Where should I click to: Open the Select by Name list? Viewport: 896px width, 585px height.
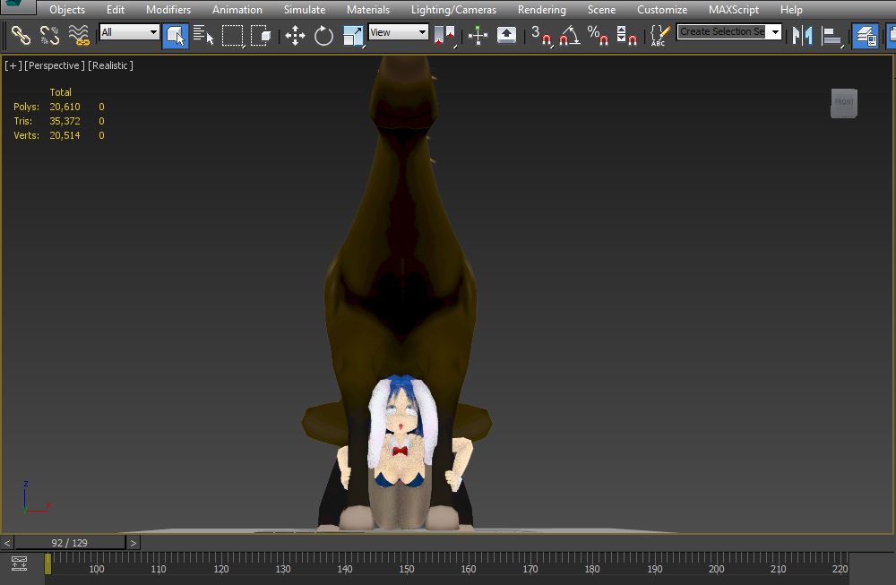tap(202, 36)
